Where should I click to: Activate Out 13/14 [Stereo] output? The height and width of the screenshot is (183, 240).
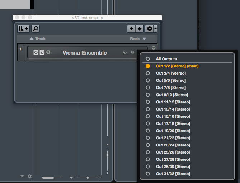pyautogui.click(x=187, y=109)
